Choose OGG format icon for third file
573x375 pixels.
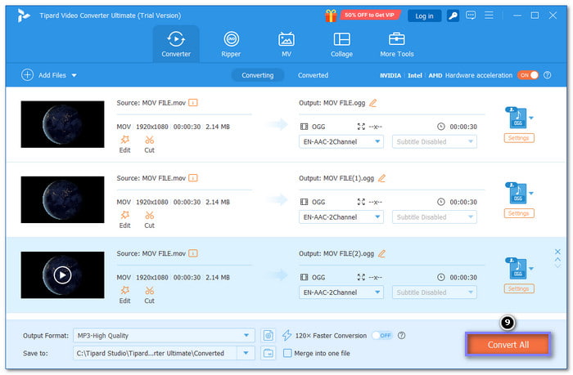pos(517,269)
